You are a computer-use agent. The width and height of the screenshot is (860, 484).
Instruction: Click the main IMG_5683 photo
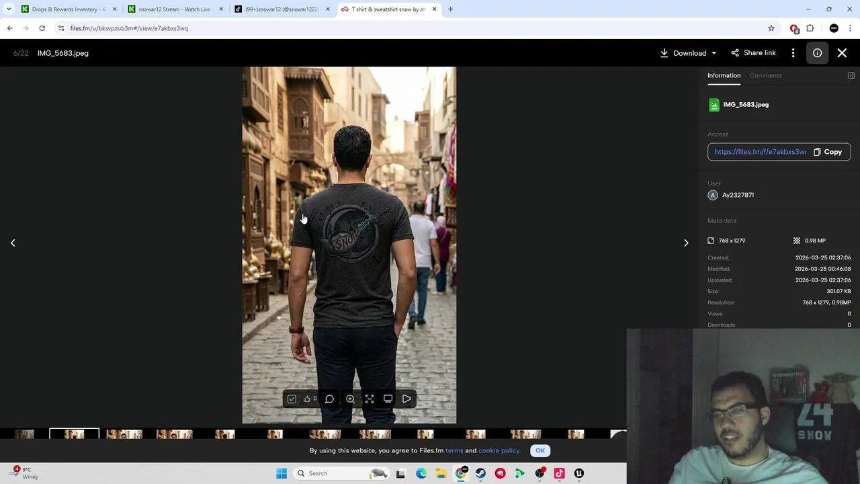[349, 245]
